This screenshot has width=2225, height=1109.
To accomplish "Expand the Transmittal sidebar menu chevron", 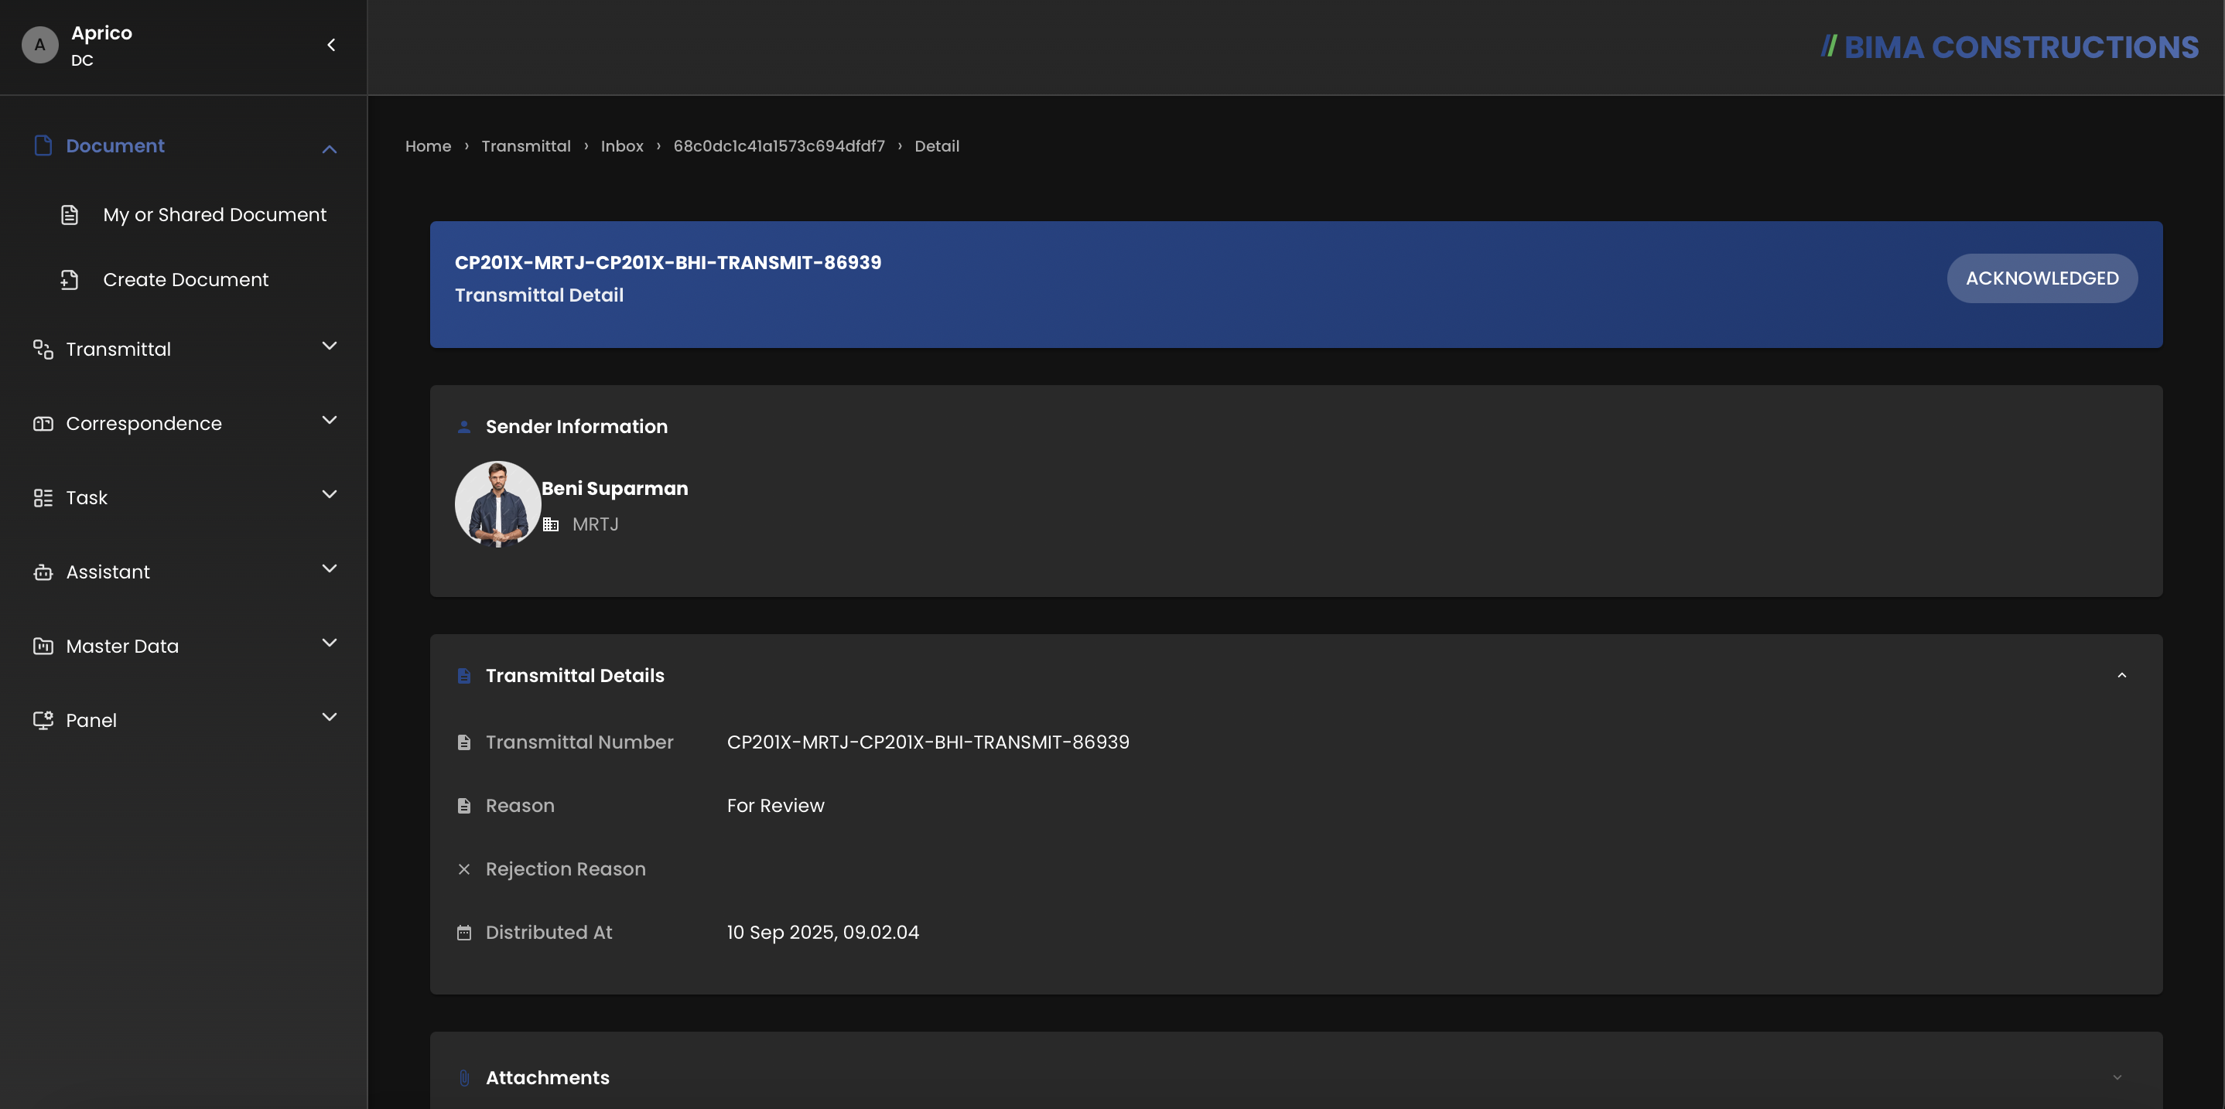I will [x=329, y=346].
